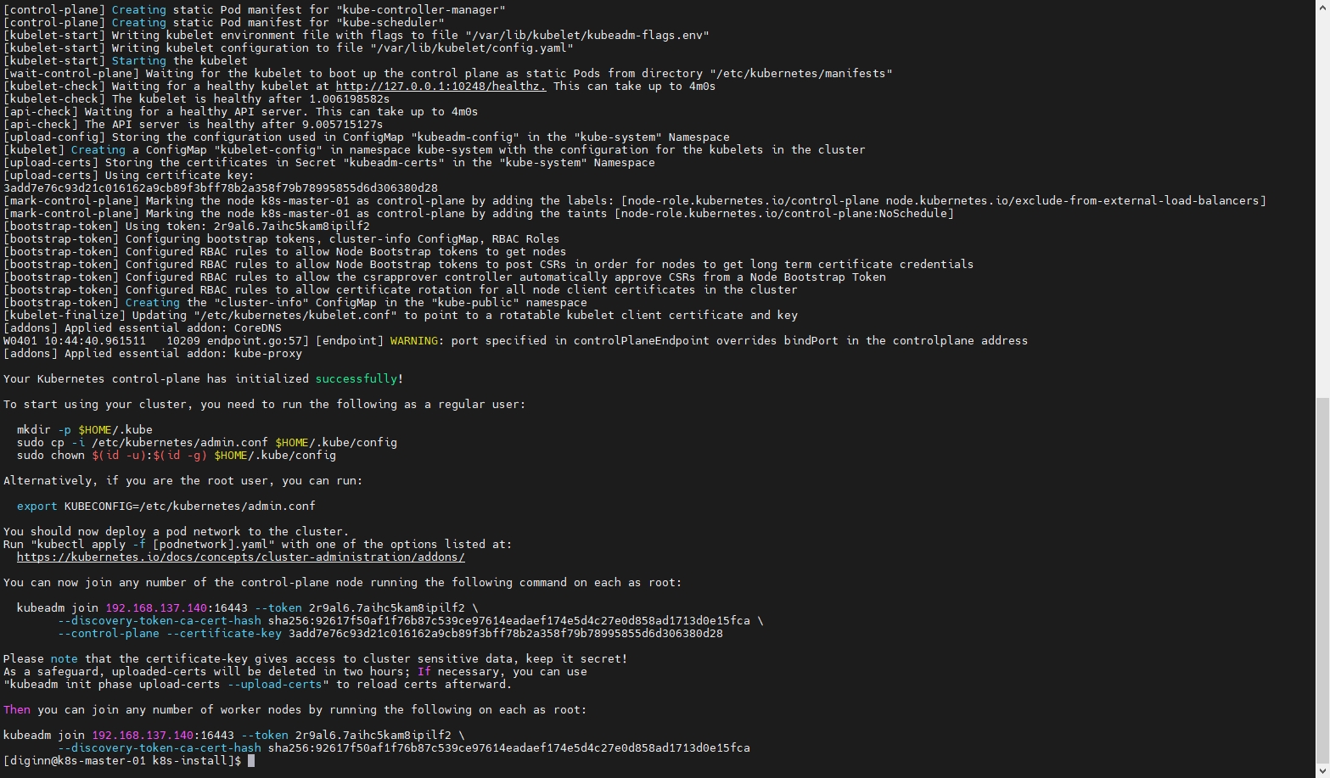Click the green word "successfully"
This screenshot has width=1330, height=778.
coord(356,379)
